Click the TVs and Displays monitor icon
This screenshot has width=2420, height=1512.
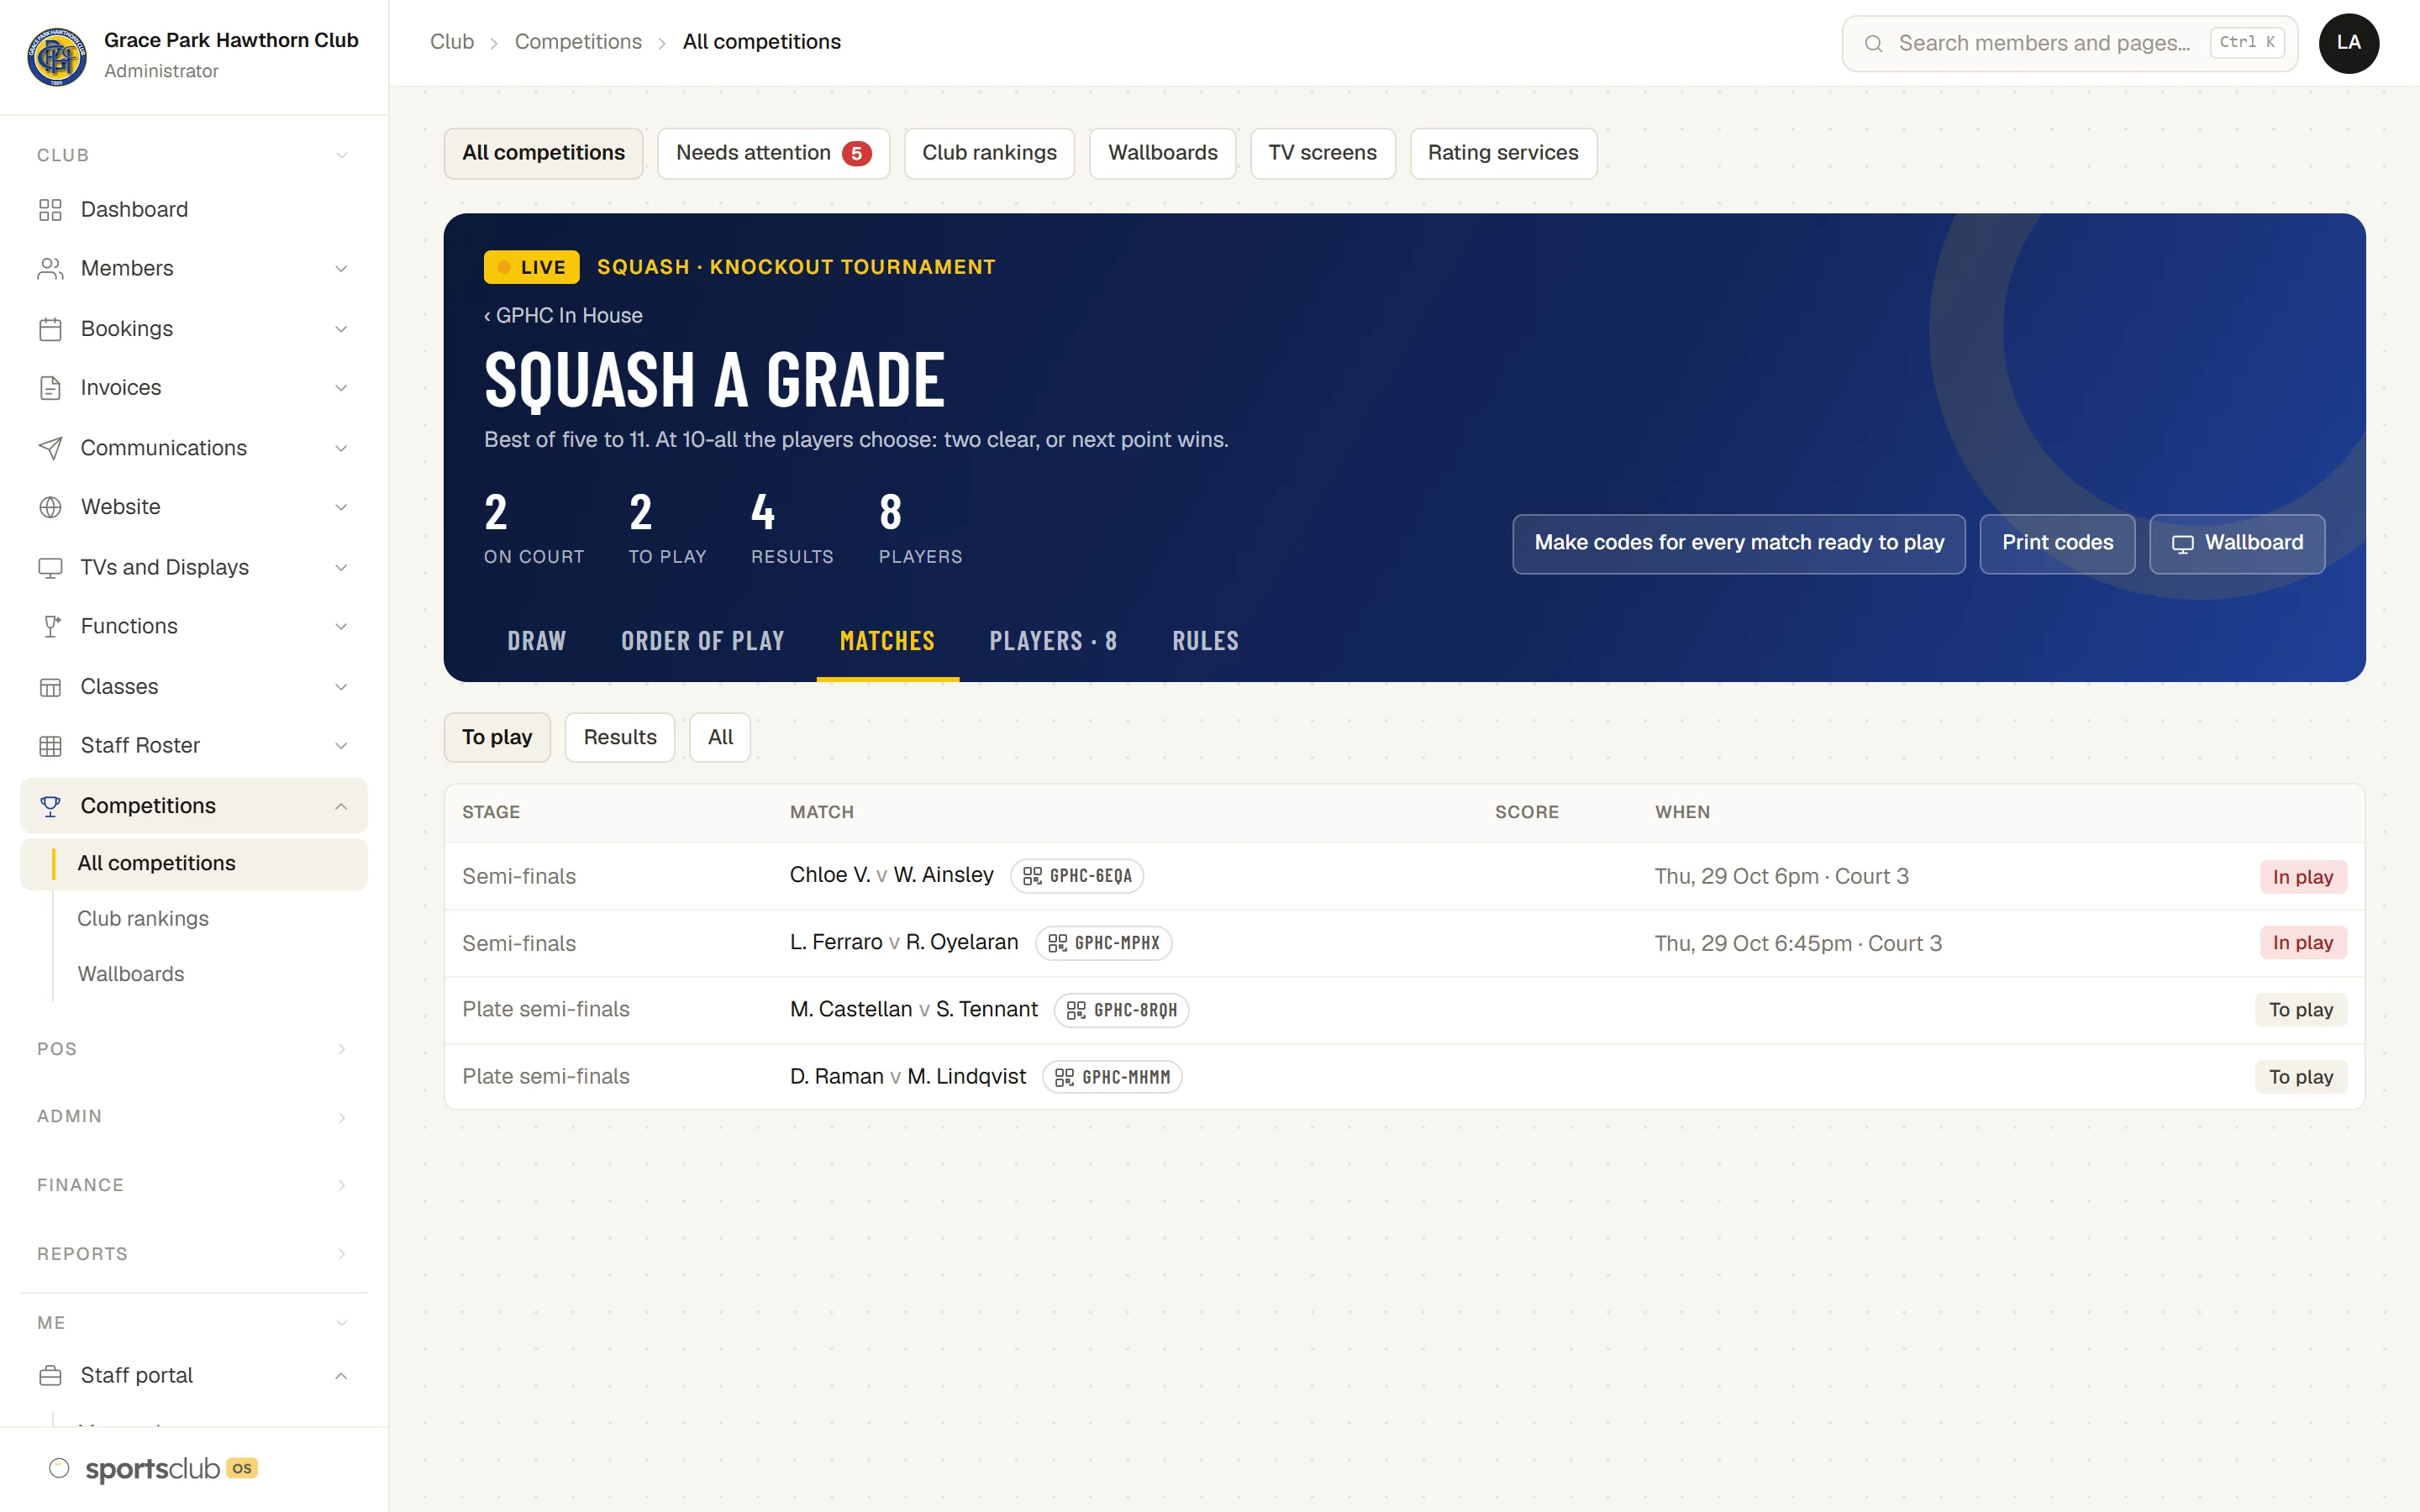coord(50,567)
